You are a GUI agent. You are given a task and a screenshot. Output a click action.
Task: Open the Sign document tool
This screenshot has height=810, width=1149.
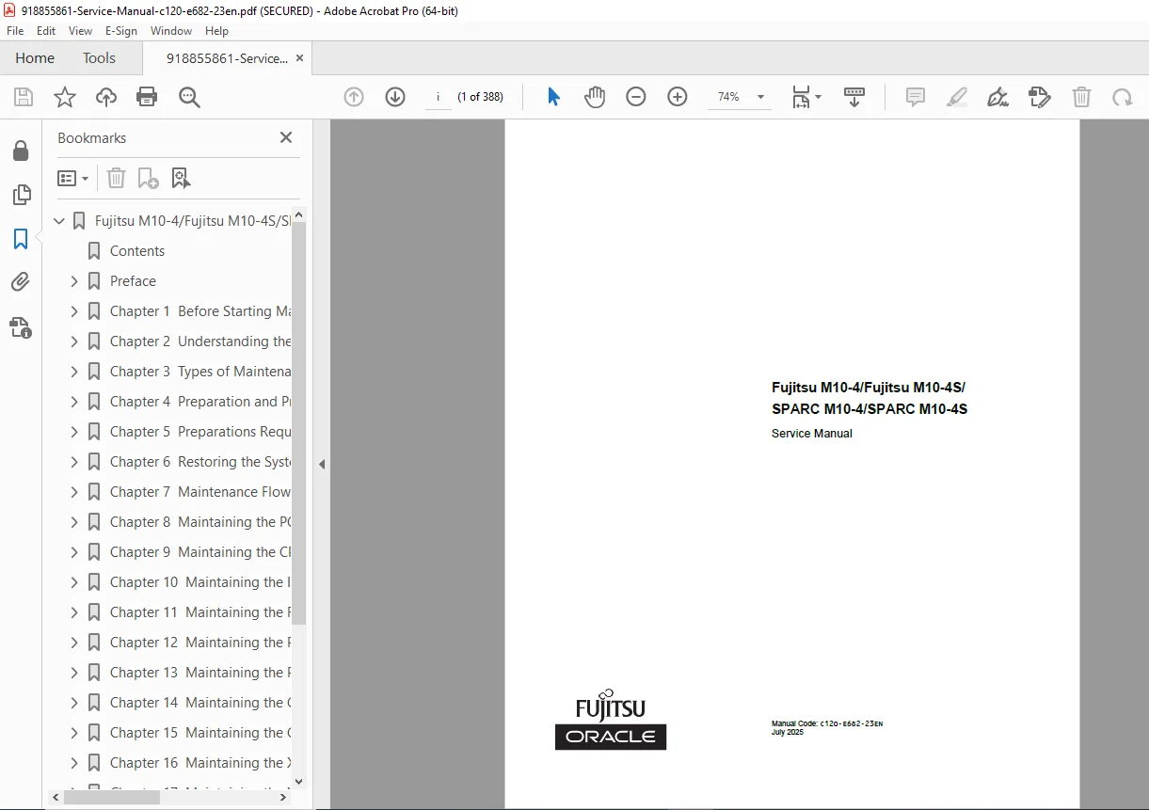[x=998, y=97]
